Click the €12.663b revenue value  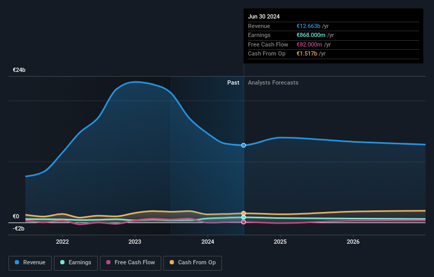pos(308,26)
